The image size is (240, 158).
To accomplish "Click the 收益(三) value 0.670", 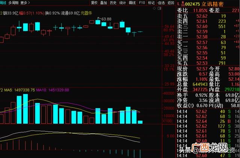I will click(x=202, y=106).
